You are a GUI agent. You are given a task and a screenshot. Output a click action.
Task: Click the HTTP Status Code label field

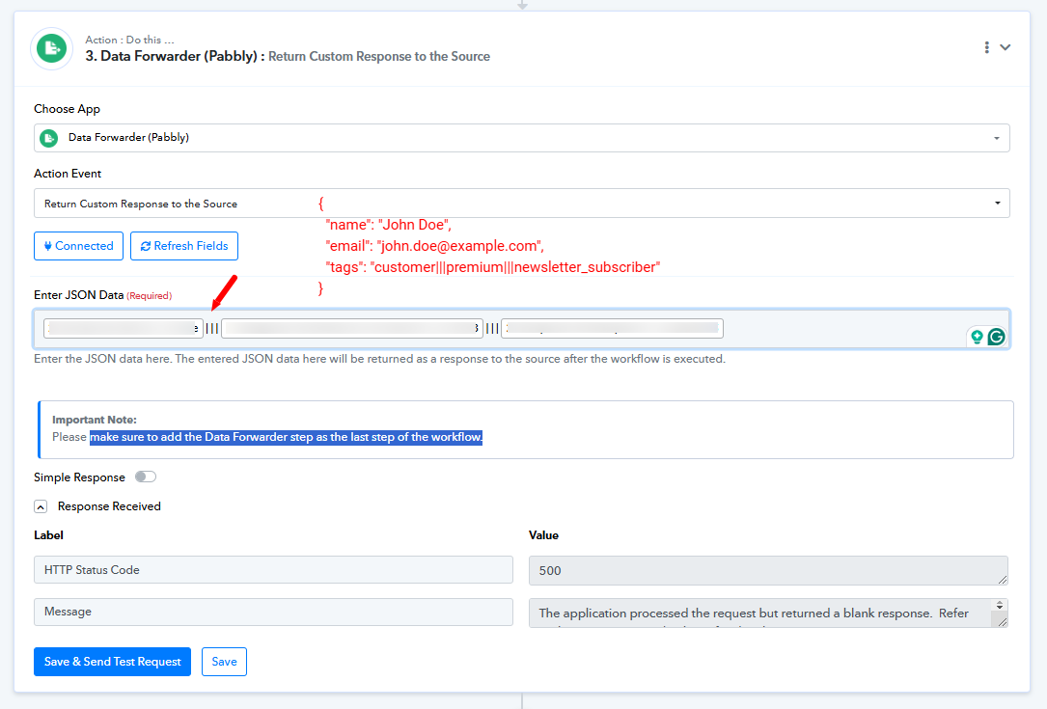click(x=273, y=569)
